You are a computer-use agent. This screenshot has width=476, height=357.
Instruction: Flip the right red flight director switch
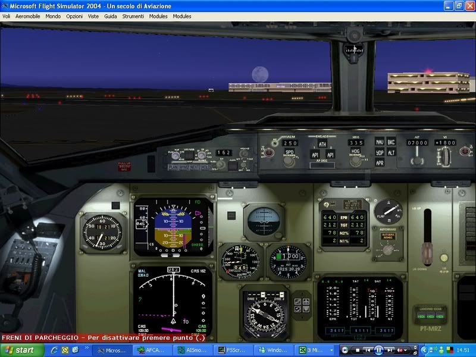pyautogui.click(x=465, y=151)
